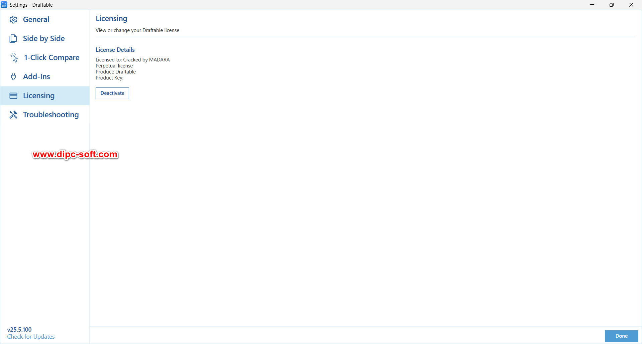The width and height of the screenshot is (642, 344).
Task: Deactivate the Draftable license
Action: tap(112, 93)
